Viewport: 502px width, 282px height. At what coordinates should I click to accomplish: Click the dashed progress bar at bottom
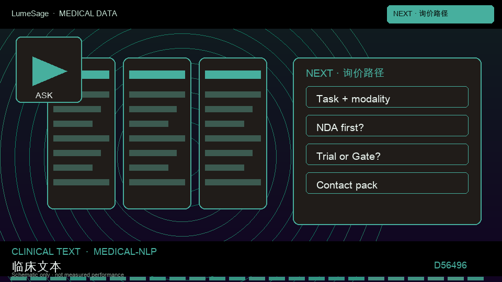[247, 279]
